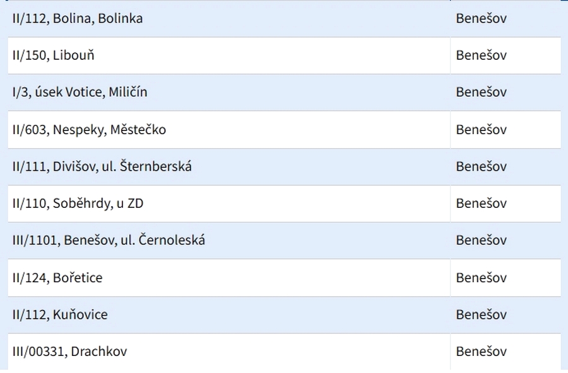Click Benešov cell in Nespeky, Městečko row

pos(482,130)
